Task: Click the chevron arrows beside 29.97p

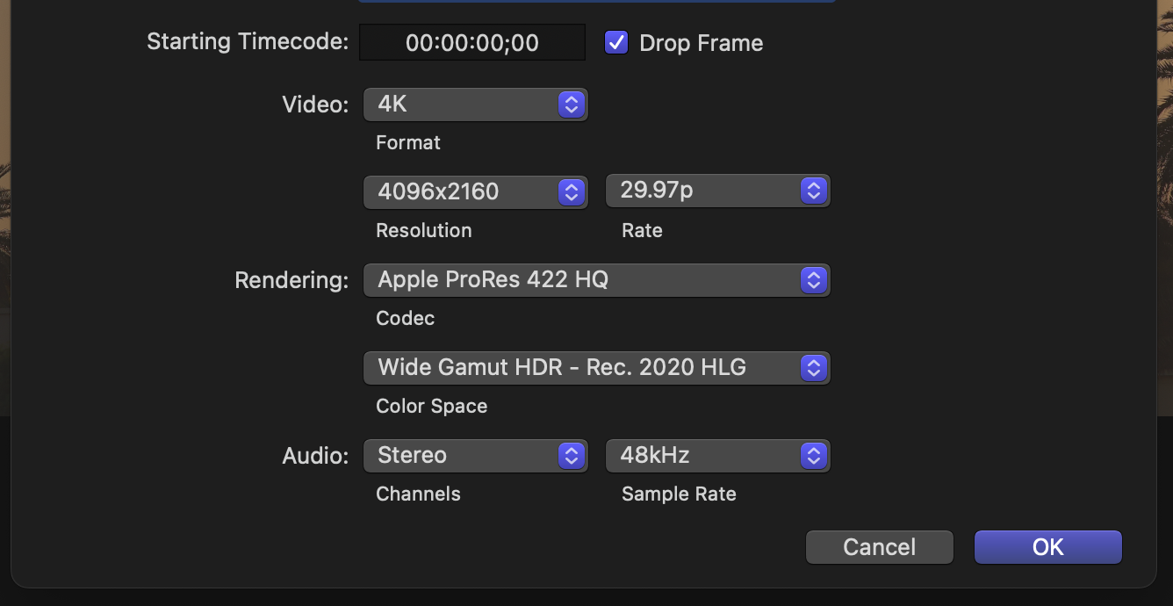Action: click(814, 191)
